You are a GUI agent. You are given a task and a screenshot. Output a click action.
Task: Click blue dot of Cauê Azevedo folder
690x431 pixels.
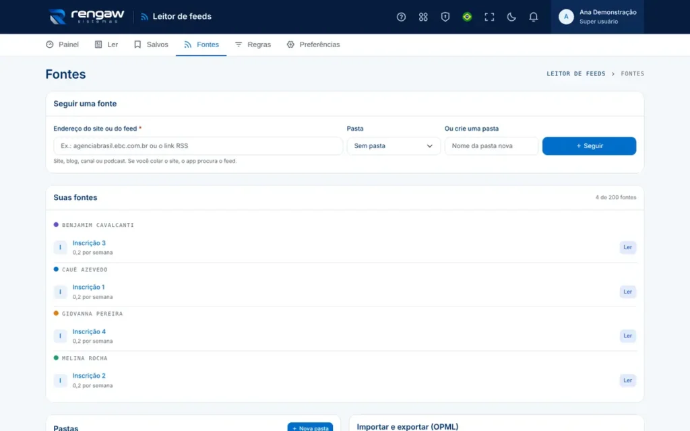pos(56,269)
